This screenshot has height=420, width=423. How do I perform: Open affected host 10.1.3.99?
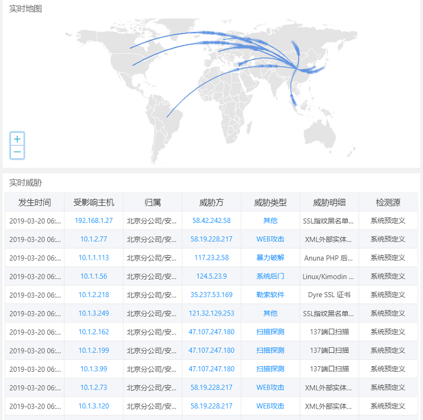[x=94, y=369]
